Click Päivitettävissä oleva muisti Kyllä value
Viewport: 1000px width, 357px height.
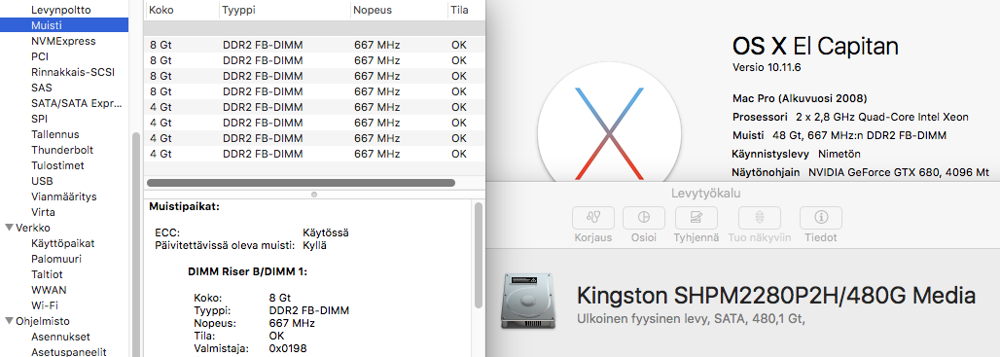[315, 245]
